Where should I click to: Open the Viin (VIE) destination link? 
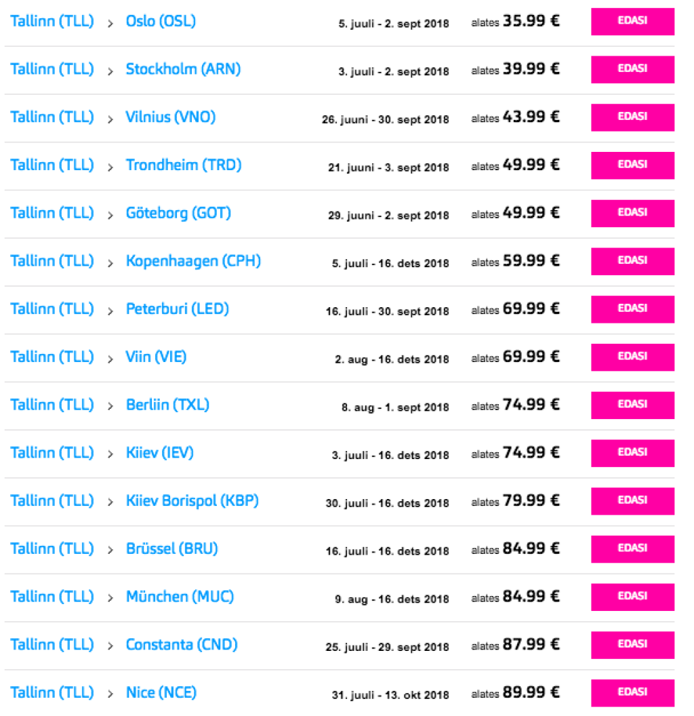[x=156, y=357]
